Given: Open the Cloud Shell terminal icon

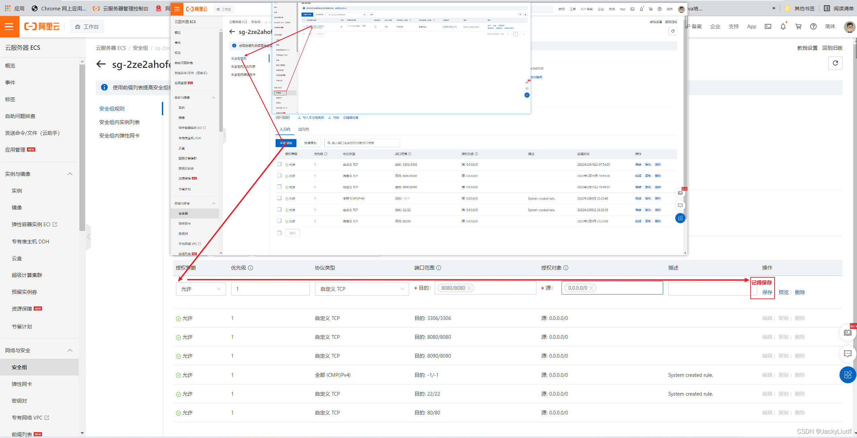Looking at the screenshot, I should click(x=768, y=27).
